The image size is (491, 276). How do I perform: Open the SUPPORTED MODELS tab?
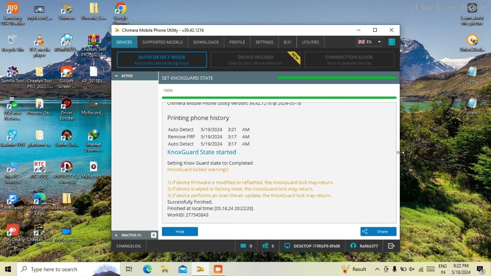tap(163, 42)
